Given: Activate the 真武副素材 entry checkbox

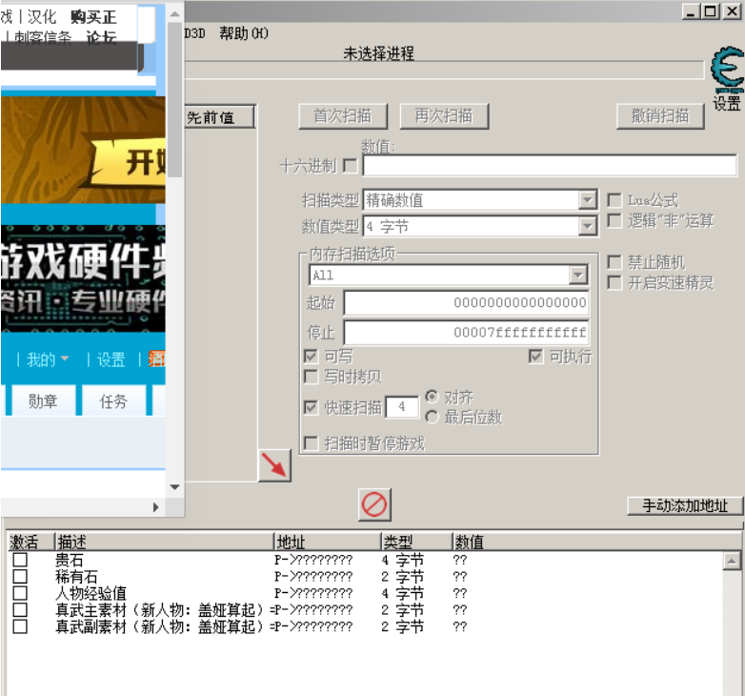Looking at the screenshot, I should coord(20,626).
